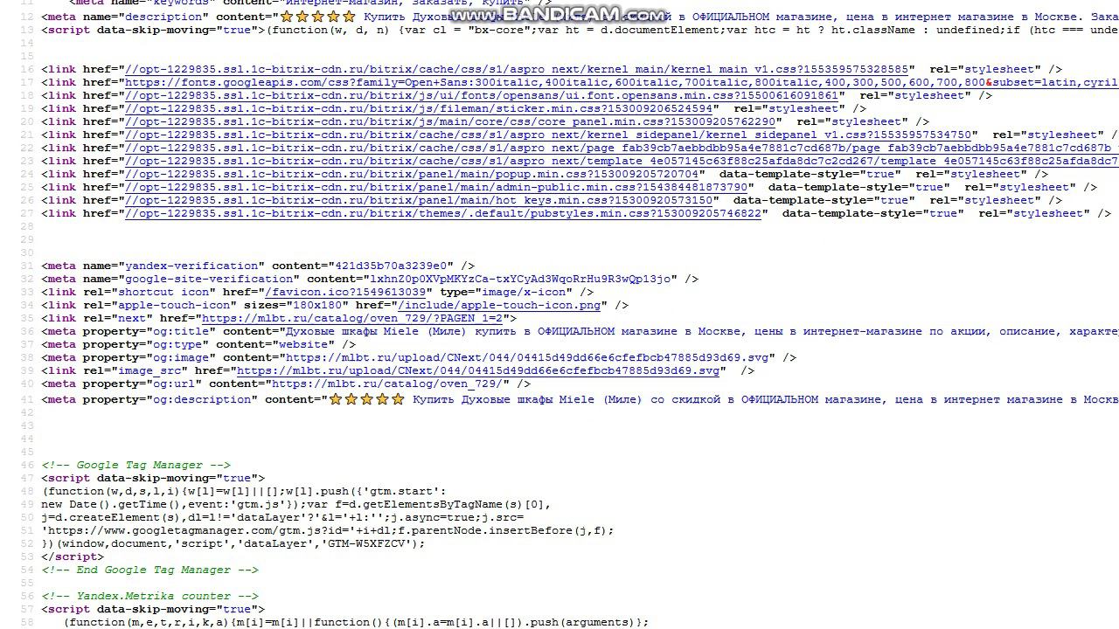Click the og:url content oven_729 URL
Viewport: 1119px width, 629px height.
point(388,384)
